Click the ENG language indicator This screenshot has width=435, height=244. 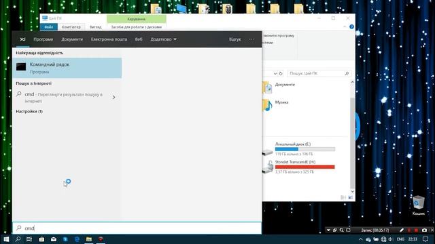(400, 239)
